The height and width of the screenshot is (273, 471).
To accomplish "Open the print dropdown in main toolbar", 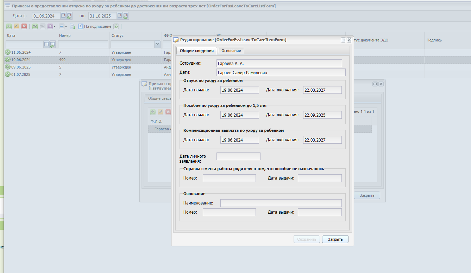I will pos(63,26).
